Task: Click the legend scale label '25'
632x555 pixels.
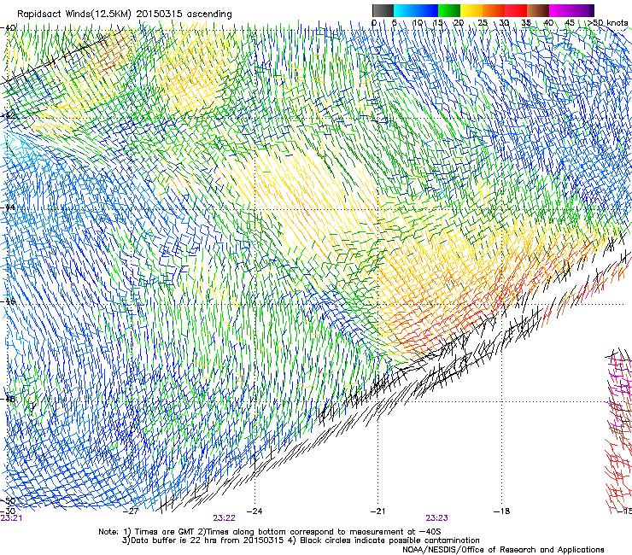Action: pos(483,22)
